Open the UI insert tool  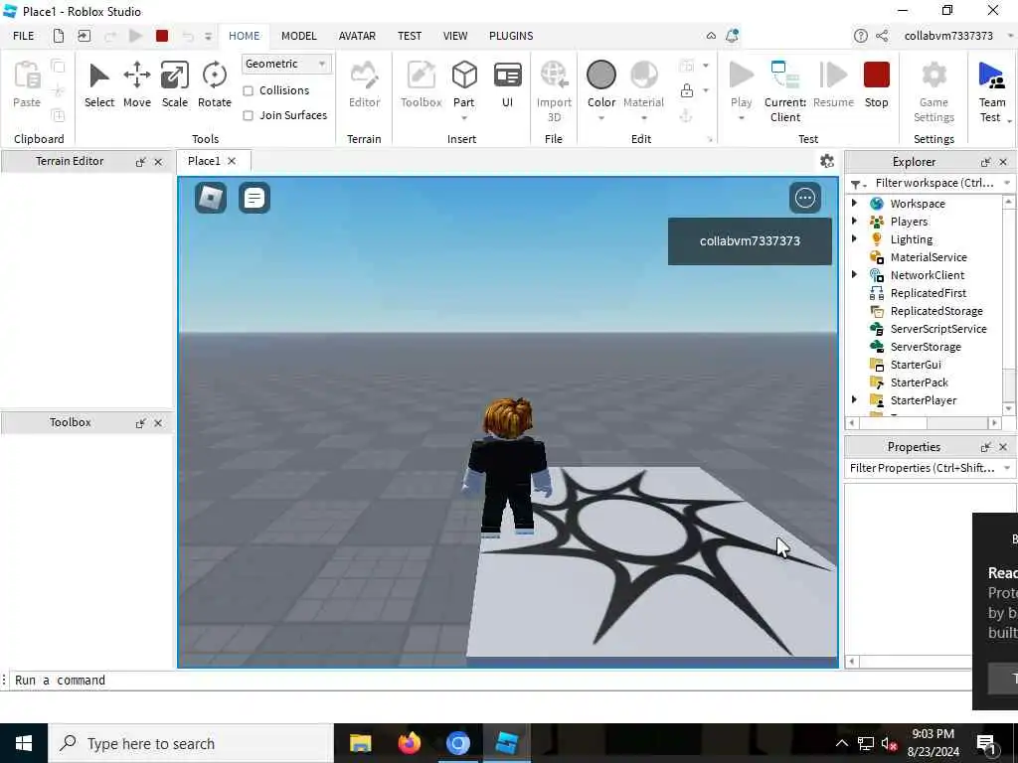point(508,84)
